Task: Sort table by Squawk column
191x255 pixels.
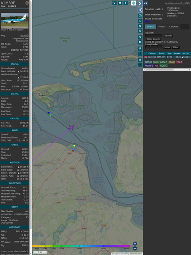Action: pyautogui.click(x=177, y=53)
